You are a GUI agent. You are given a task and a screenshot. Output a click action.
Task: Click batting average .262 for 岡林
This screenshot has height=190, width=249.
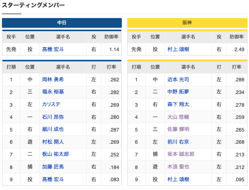[x=114, y=80]
